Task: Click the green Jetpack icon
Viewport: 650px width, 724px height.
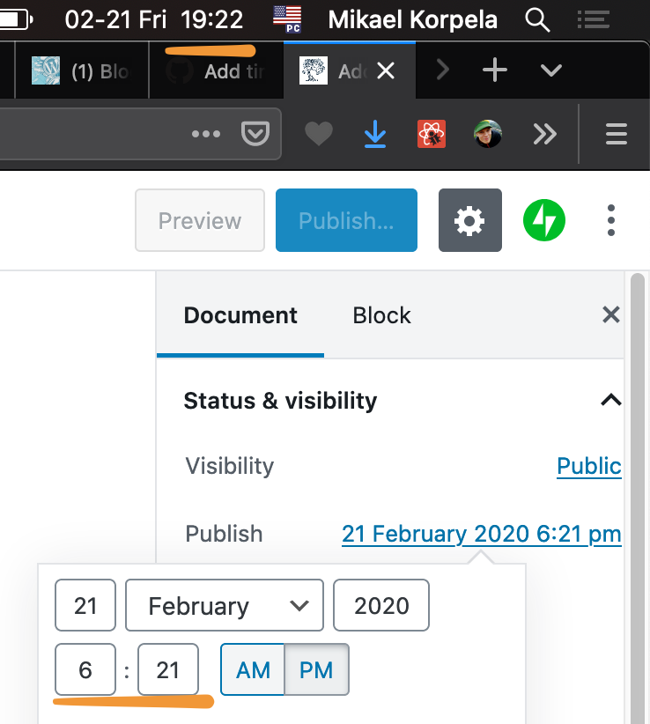Action: click(x=543, y=220)
